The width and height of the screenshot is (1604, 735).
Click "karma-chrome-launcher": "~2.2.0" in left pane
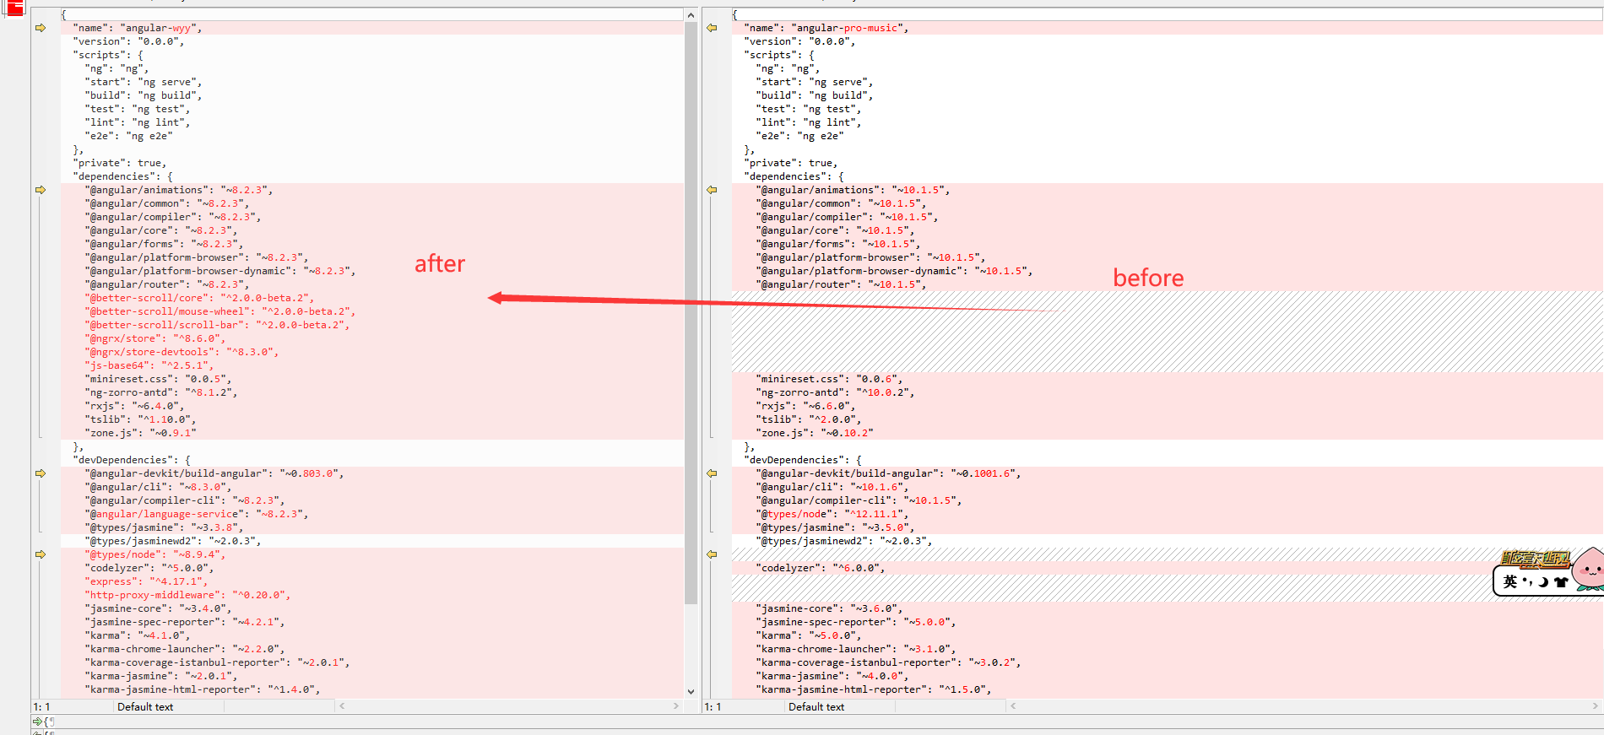point(184,649)
